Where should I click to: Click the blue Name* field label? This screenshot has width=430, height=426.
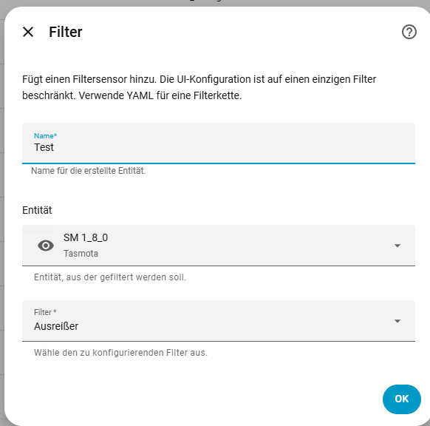[x=45, y=136]
